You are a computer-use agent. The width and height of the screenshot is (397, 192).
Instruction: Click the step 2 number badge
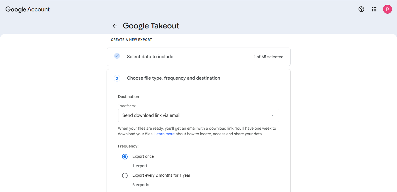pos(117,78)
